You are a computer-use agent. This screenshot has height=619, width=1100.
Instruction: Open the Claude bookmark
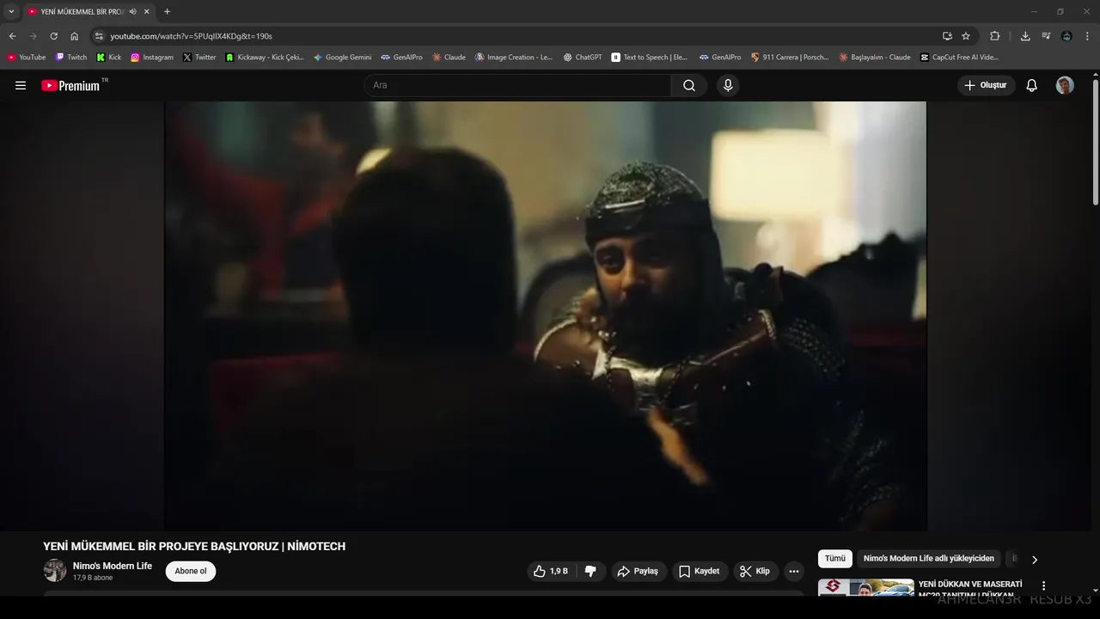[449, 58]
